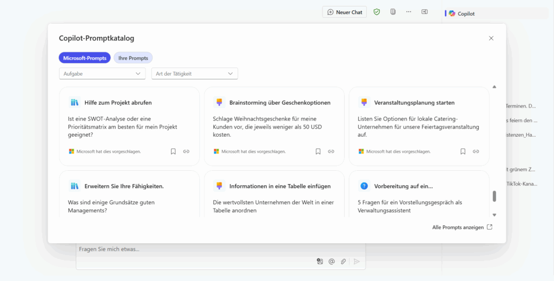Open the Brainstorming über Geschenkoptionen prompt
This screenshot has height=281, width=554.
tap(274, 126)
